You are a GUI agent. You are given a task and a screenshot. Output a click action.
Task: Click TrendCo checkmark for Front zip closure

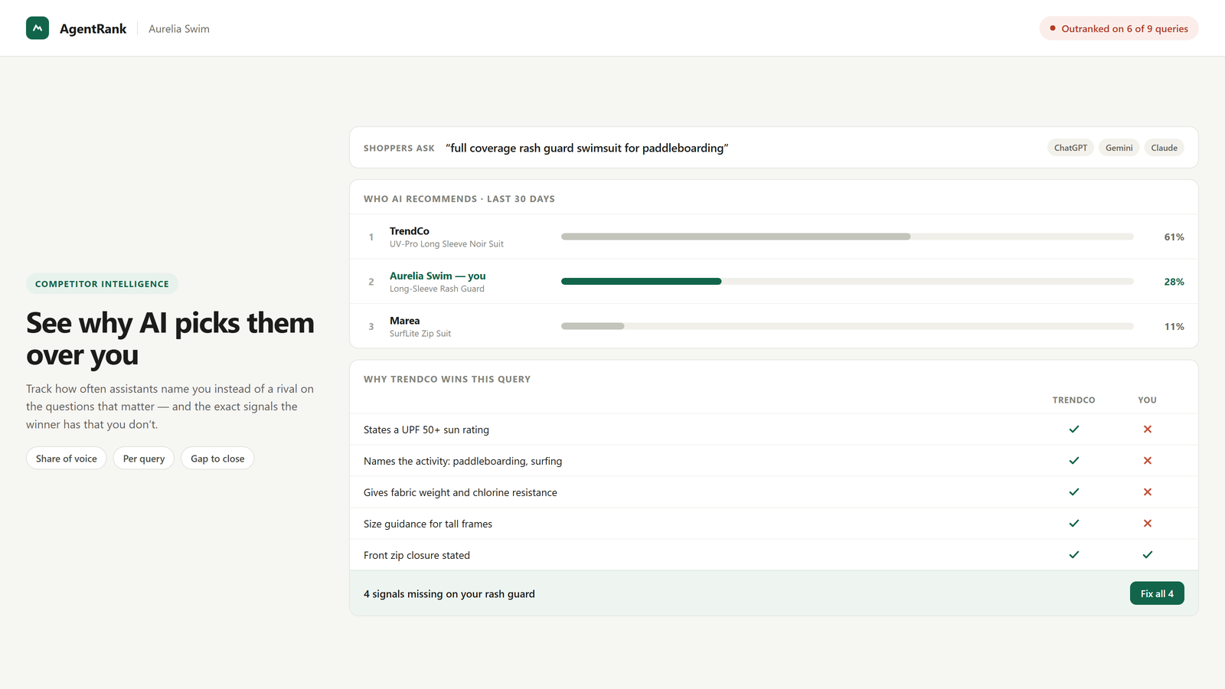1074,555
